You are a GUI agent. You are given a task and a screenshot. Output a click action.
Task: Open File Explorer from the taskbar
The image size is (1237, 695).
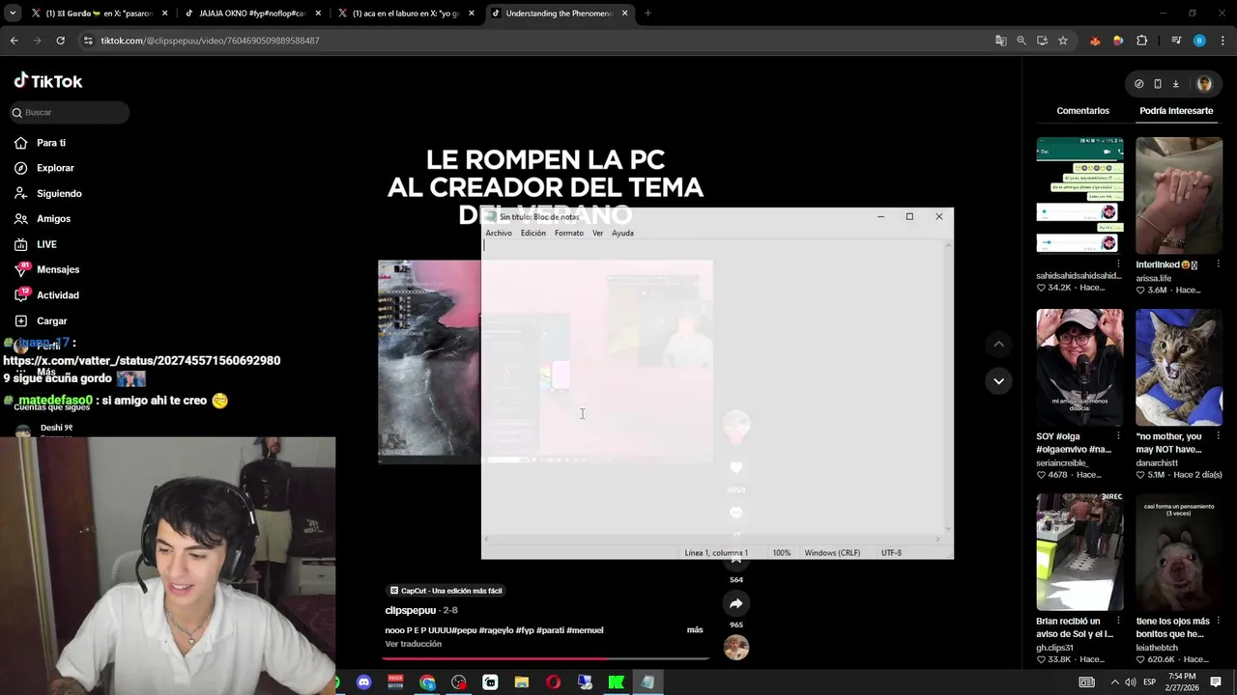click(522, 682)
